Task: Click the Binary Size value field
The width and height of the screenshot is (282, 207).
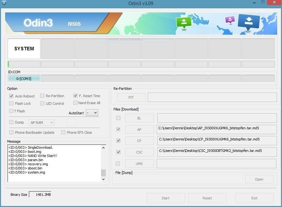Action: click(40, 195)
